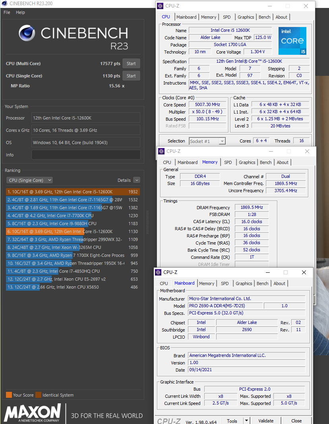Image resolution: width=329 pixels, height=424 pixels.
Task: Click the Cinebench sphere logo
Action: [27, 33]
